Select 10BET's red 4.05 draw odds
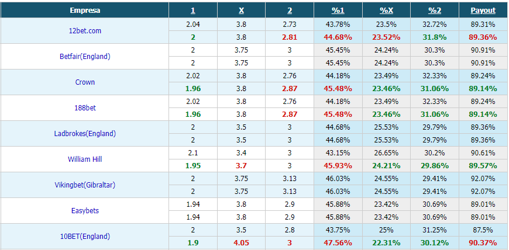 click(x=241, y=243)
